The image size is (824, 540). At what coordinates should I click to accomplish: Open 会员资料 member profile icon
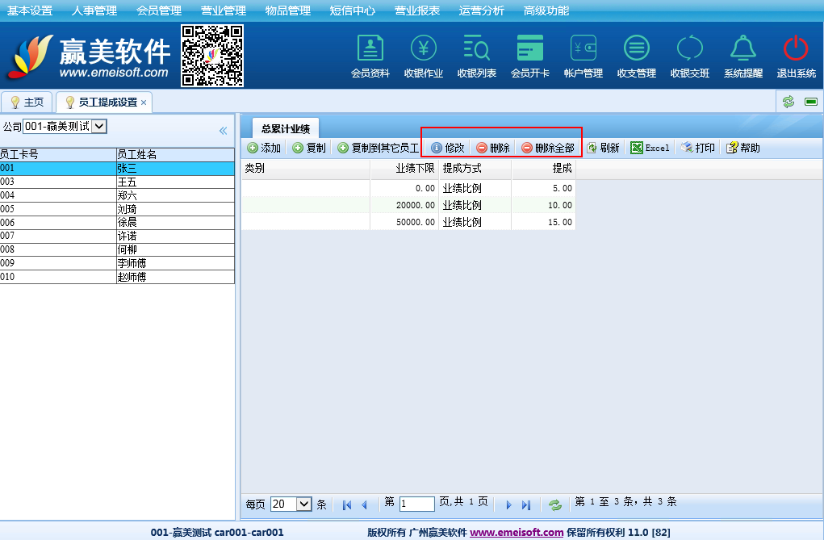pyautogui.click(x=370, y=49)
